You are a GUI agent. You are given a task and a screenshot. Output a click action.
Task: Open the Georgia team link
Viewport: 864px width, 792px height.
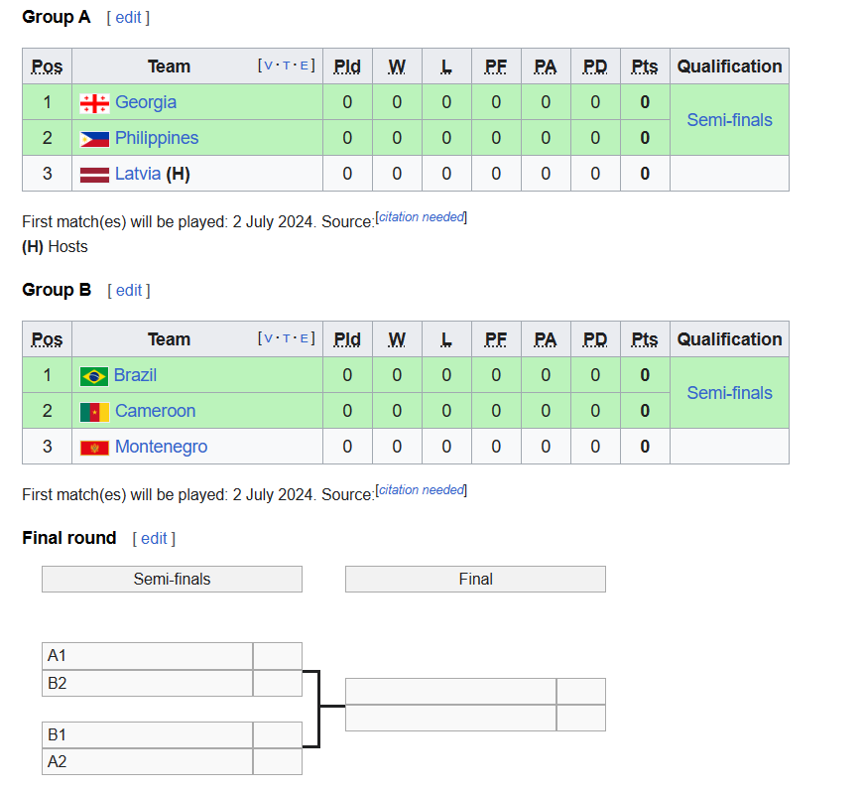146,102
